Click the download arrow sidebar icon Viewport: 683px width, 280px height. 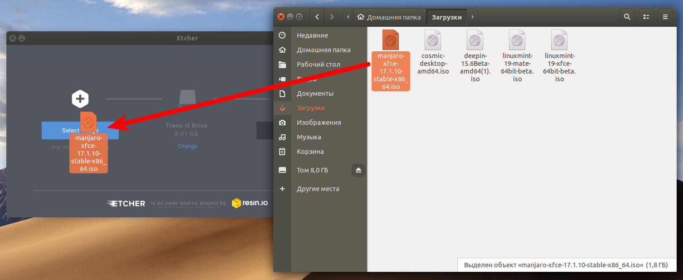282,108
